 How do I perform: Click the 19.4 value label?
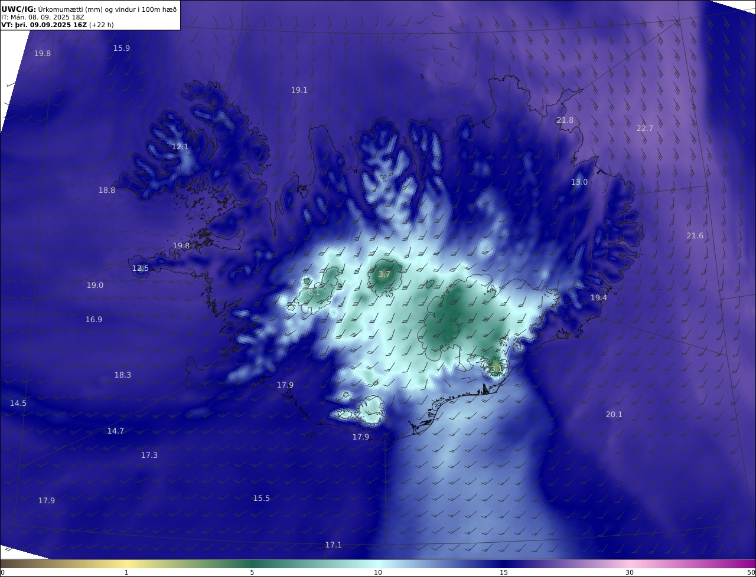point(599,297)
